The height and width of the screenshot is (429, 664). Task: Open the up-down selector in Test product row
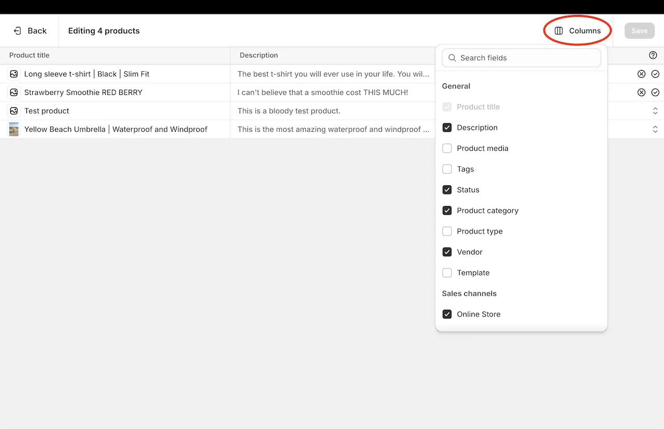pyautogui.click(x=655, y=111)
